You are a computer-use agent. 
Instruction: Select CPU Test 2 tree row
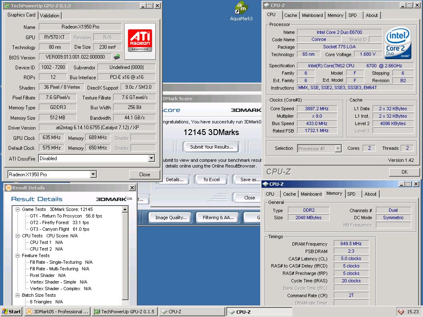pyautogui.click(x=46, y=249)
